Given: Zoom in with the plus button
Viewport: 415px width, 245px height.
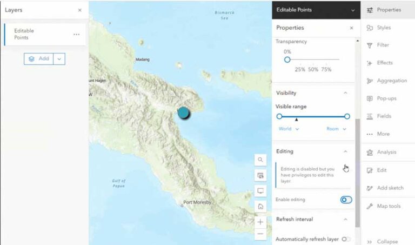Looking at the screenshot, I should click(x=260, y=222).
